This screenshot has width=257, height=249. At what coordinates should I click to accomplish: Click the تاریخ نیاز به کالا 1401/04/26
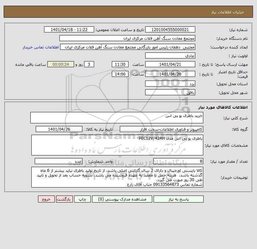click(59, 129)
